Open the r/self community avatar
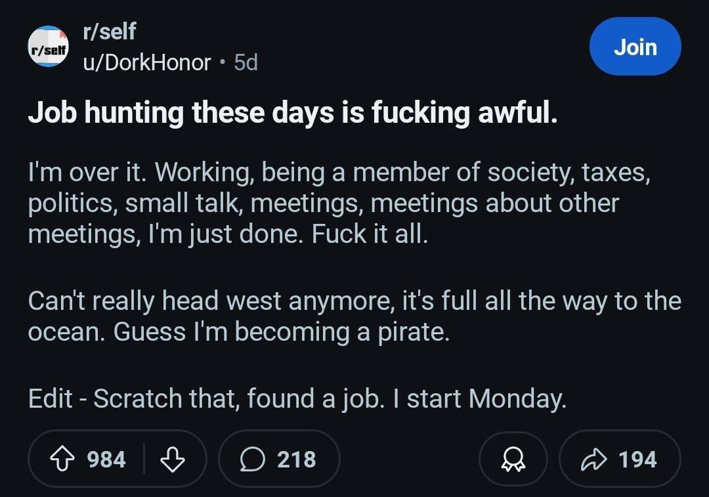Screen dimensions: 709x497 [48, 47]
